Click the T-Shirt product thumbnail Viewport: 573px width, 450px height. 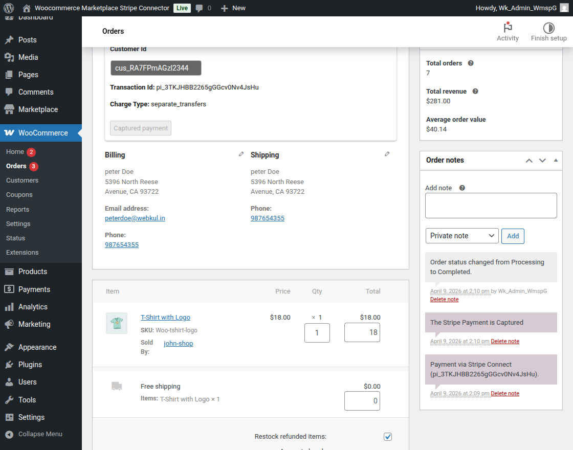(x=117, y=323)
